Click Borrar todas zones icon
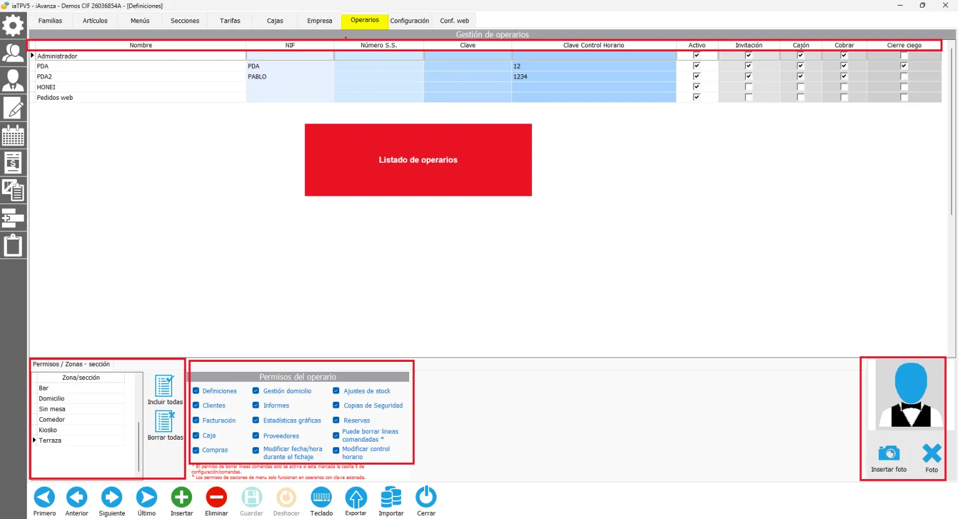The height and width of the screenshot is (519, 958). pyautogui.click(x=165, y=422)
